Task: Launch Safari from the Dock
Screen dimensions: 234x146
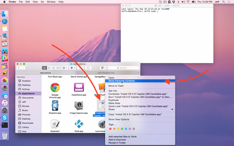Action: point(5,21)
